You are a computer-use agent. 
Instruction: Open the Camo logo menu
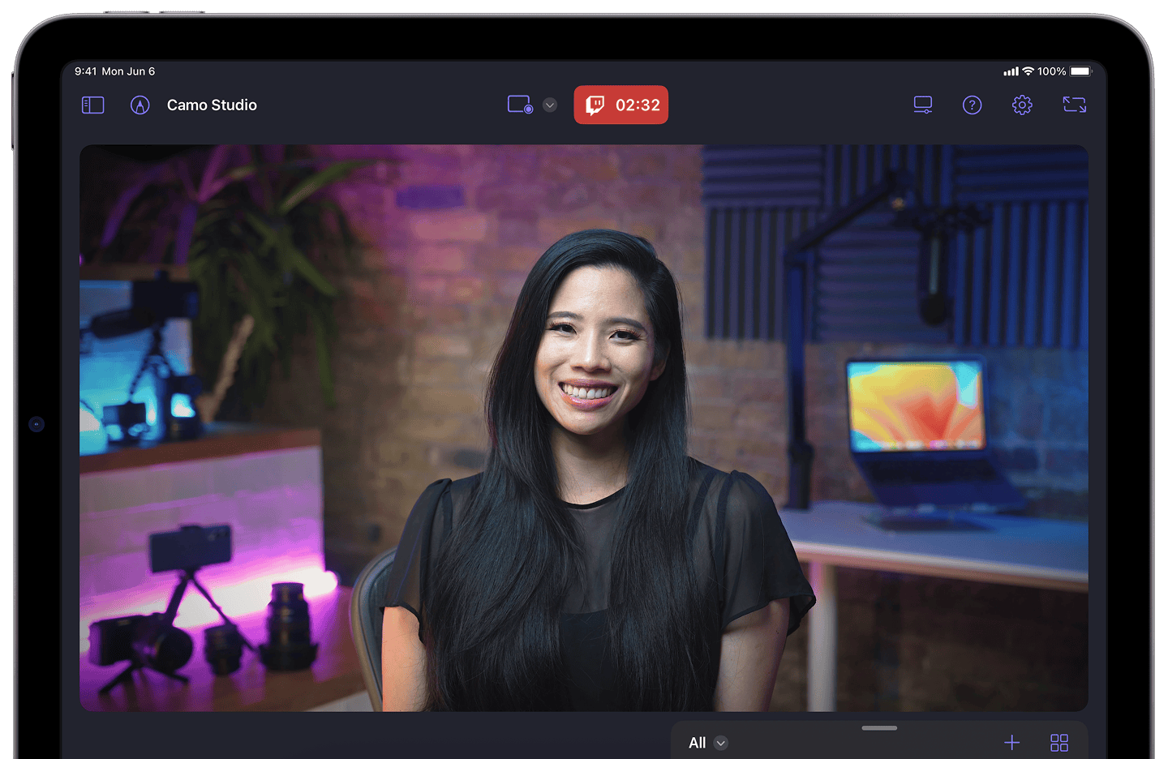click(140, 105)
